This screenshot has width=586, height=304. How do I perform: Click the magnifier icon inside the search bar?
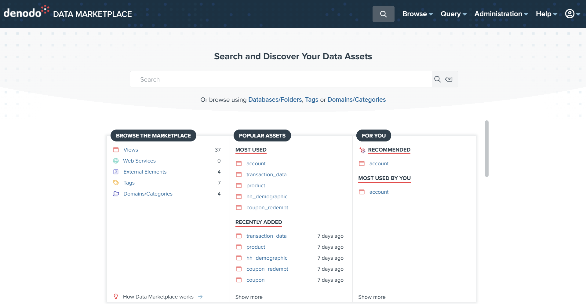[x=437, y=79]
